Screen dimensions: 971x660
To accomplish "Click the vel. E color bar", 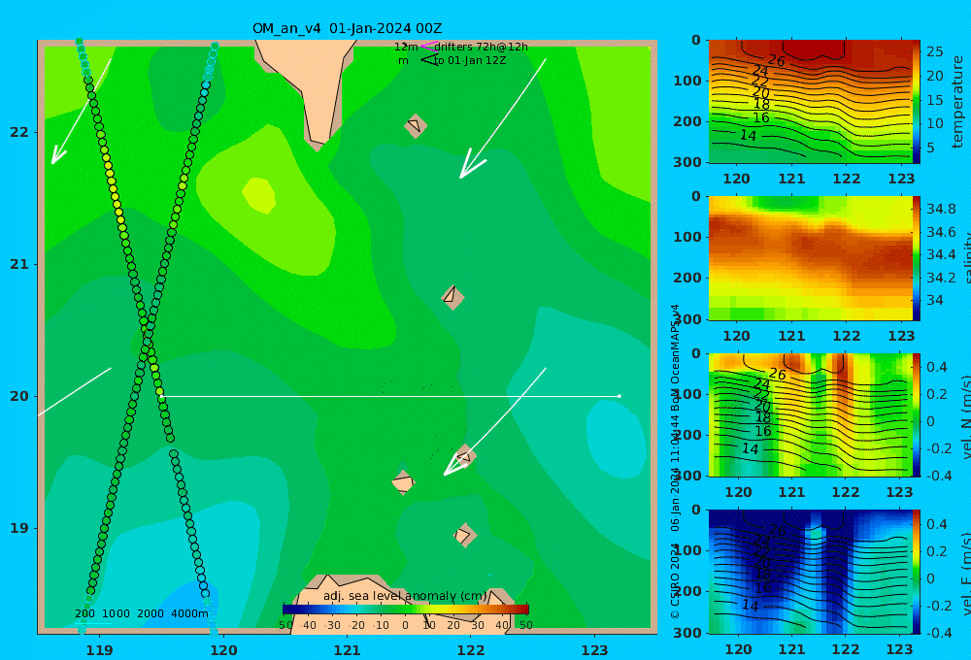I will (x=917, y=572).
